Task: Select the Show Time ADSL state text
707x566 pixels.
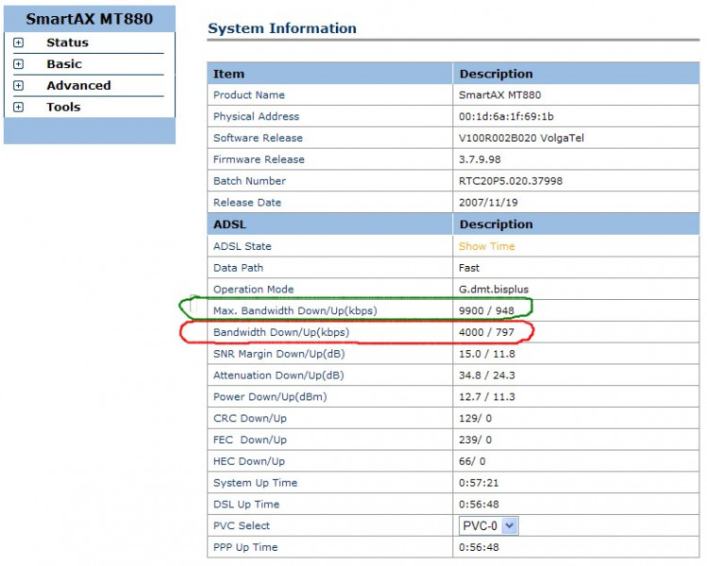Action: click(x=486, y=246)
